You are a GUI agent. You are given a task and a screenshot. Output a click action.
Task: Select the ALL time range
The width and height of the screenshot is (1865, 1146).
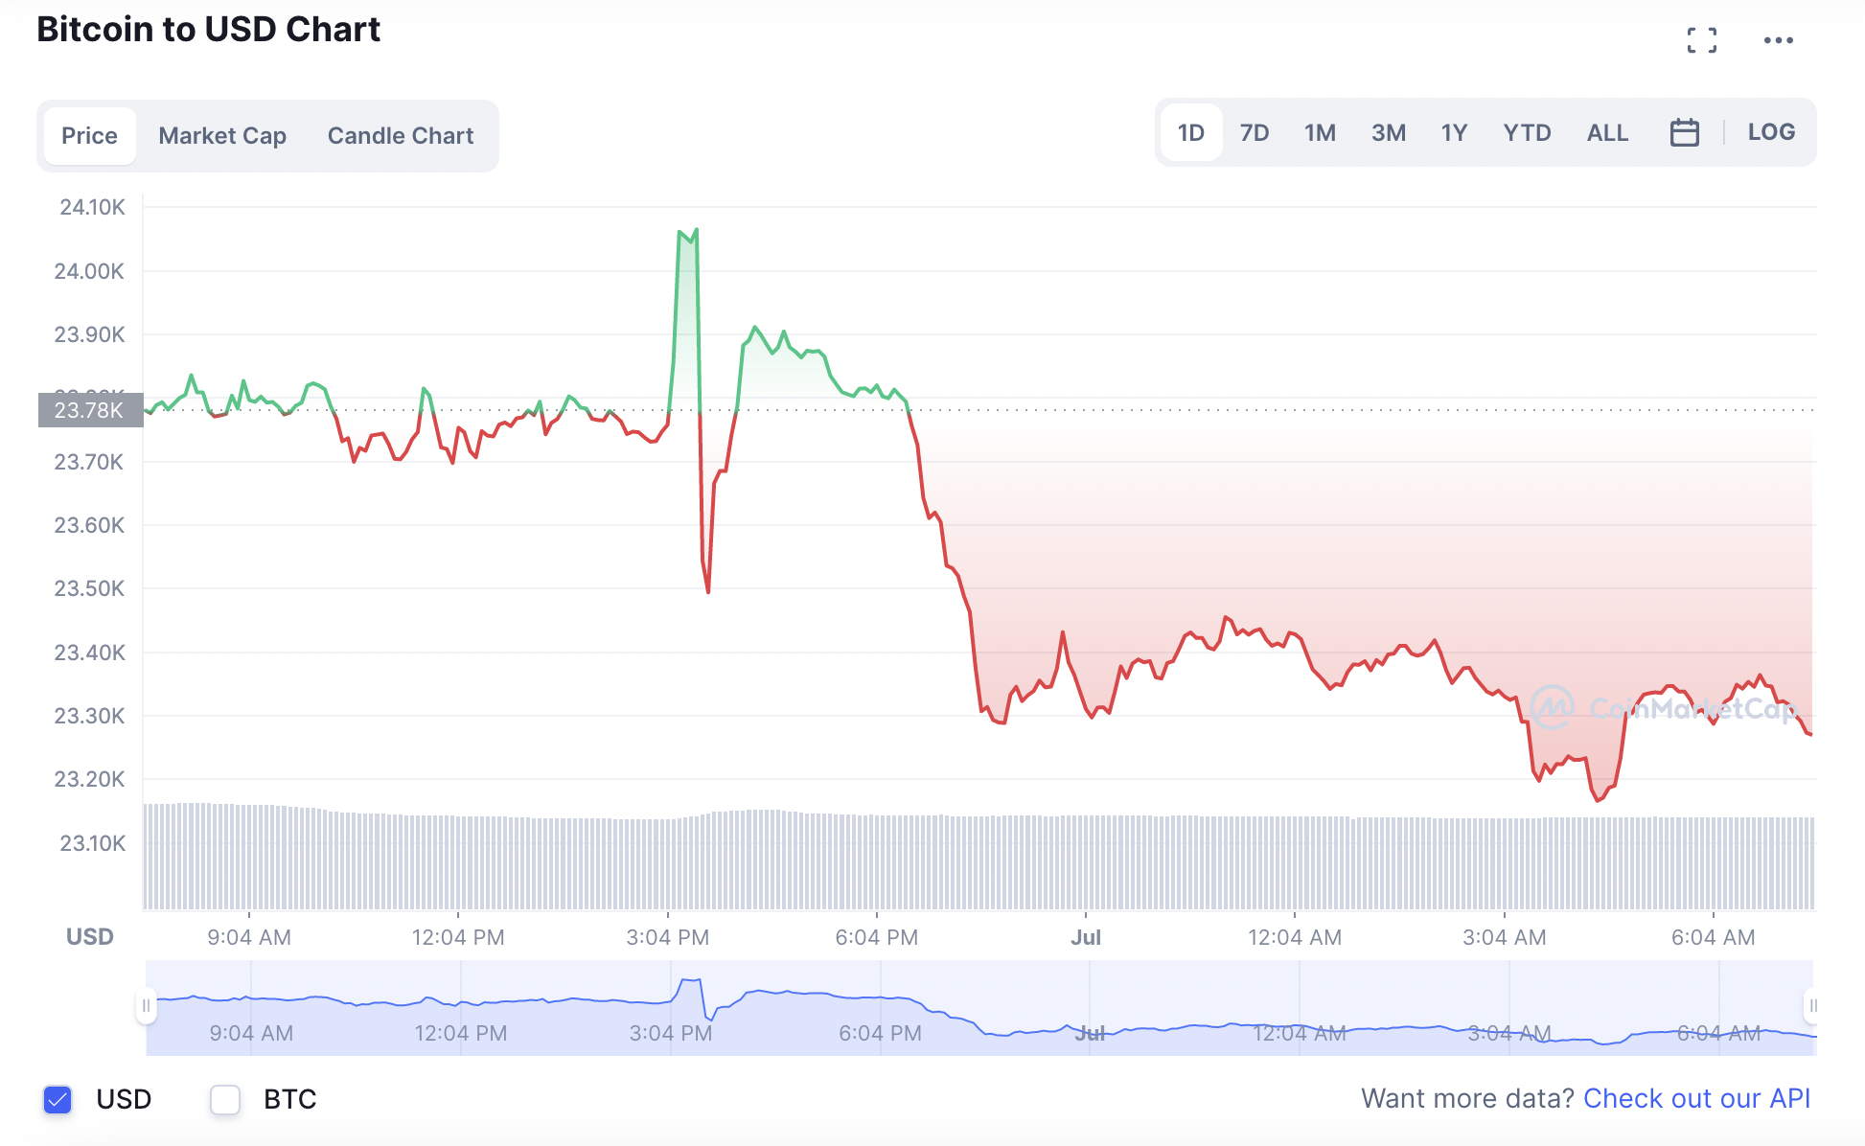1607,132
